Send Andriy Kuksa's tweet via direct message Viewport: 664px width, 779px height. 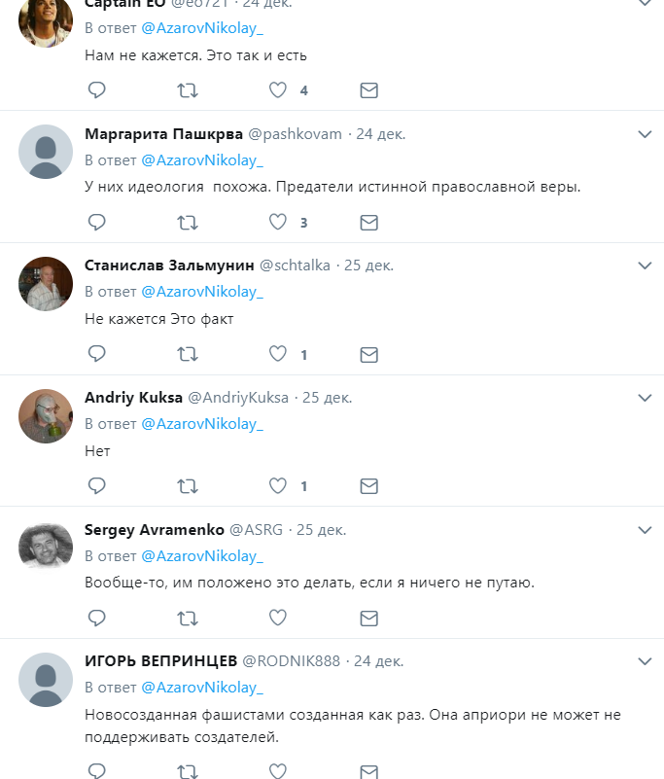369,486
